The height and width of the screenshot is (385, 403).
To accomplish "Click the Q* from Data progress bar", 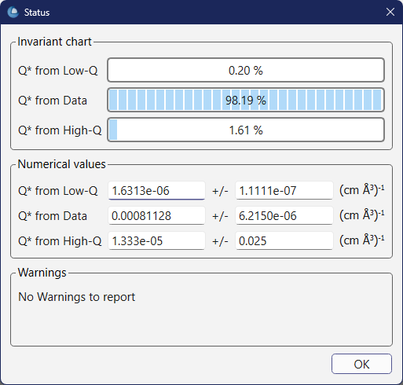I will pyautogui.click(x=246, y=100).
